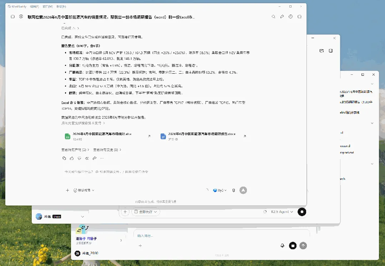The height and width of the screenshot is (266, 385).
Task: Expand the 已完成 steps chevron
Action: pyautogui.click(x=78, y=28)
